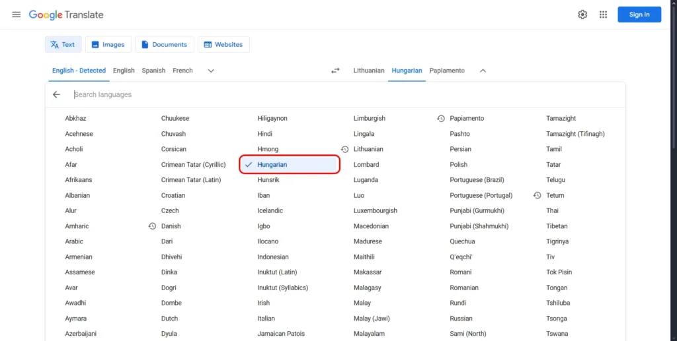Choose Hunsrik from the language list
Screen dimensions: 677x341
(x=268, y=180)
